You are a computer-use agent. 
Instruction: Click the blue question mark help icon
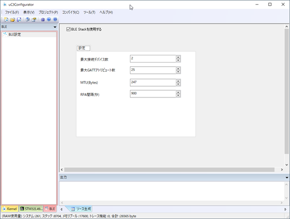49,19
